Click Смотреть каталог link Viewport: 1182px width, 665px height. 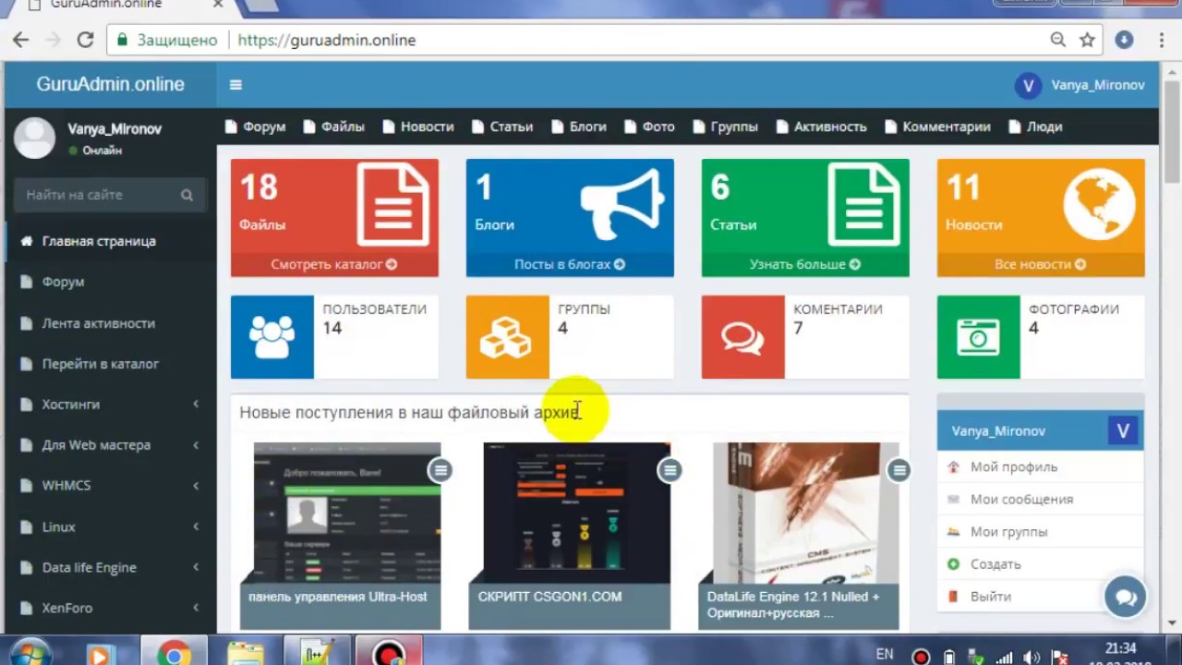(334, 264)
